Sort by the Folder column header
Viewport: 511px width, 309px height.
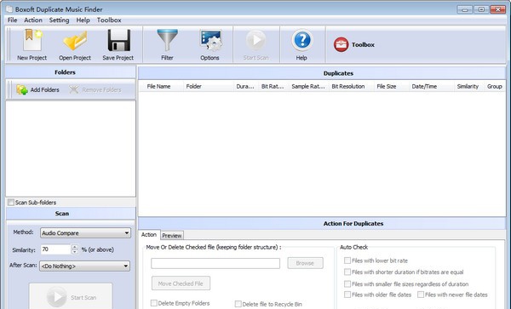[209, 86]
